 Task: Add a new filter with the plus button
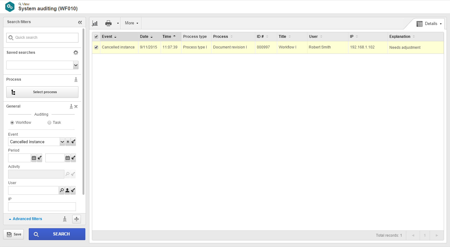(x=77, y=219)
